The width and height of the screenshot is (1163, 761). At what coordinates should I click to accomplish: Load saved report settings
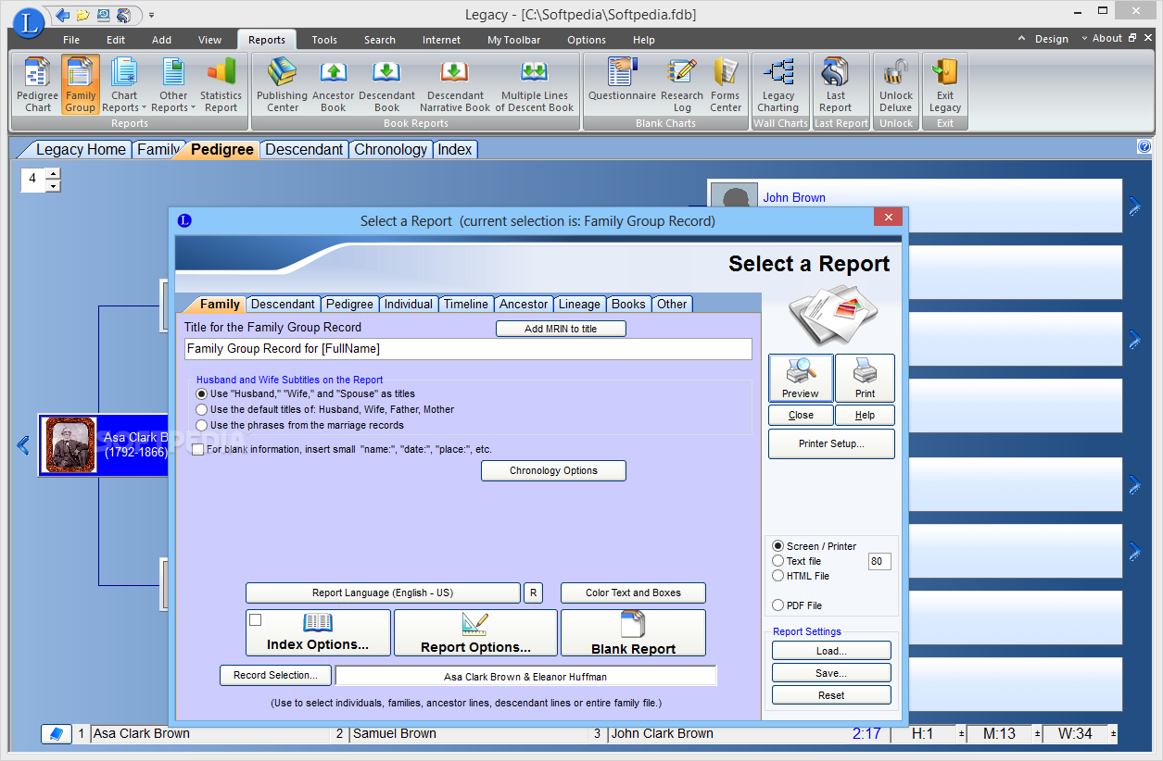tap(831, 651)
